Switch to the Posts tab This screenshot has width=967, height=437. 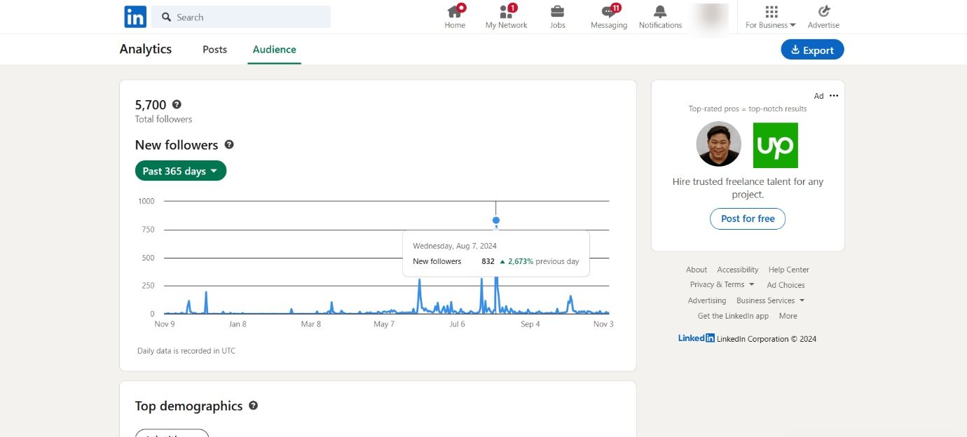214,49
